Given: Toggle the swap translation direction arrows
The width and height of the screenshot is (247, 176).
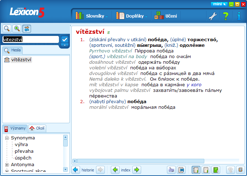Looking at the screenshot, I should coord(27,29).
